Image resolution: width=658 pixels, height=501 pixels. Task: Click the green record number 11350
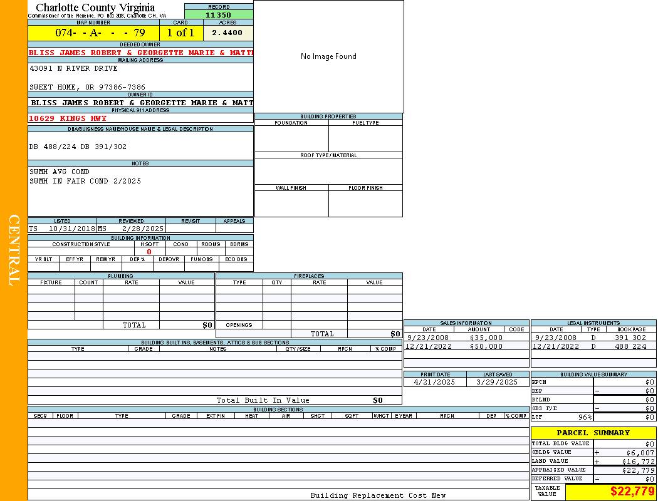click(x=219, y=15)
